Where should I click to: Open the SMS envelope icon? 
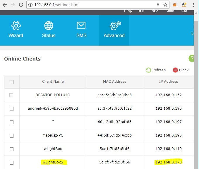(81, 26)
